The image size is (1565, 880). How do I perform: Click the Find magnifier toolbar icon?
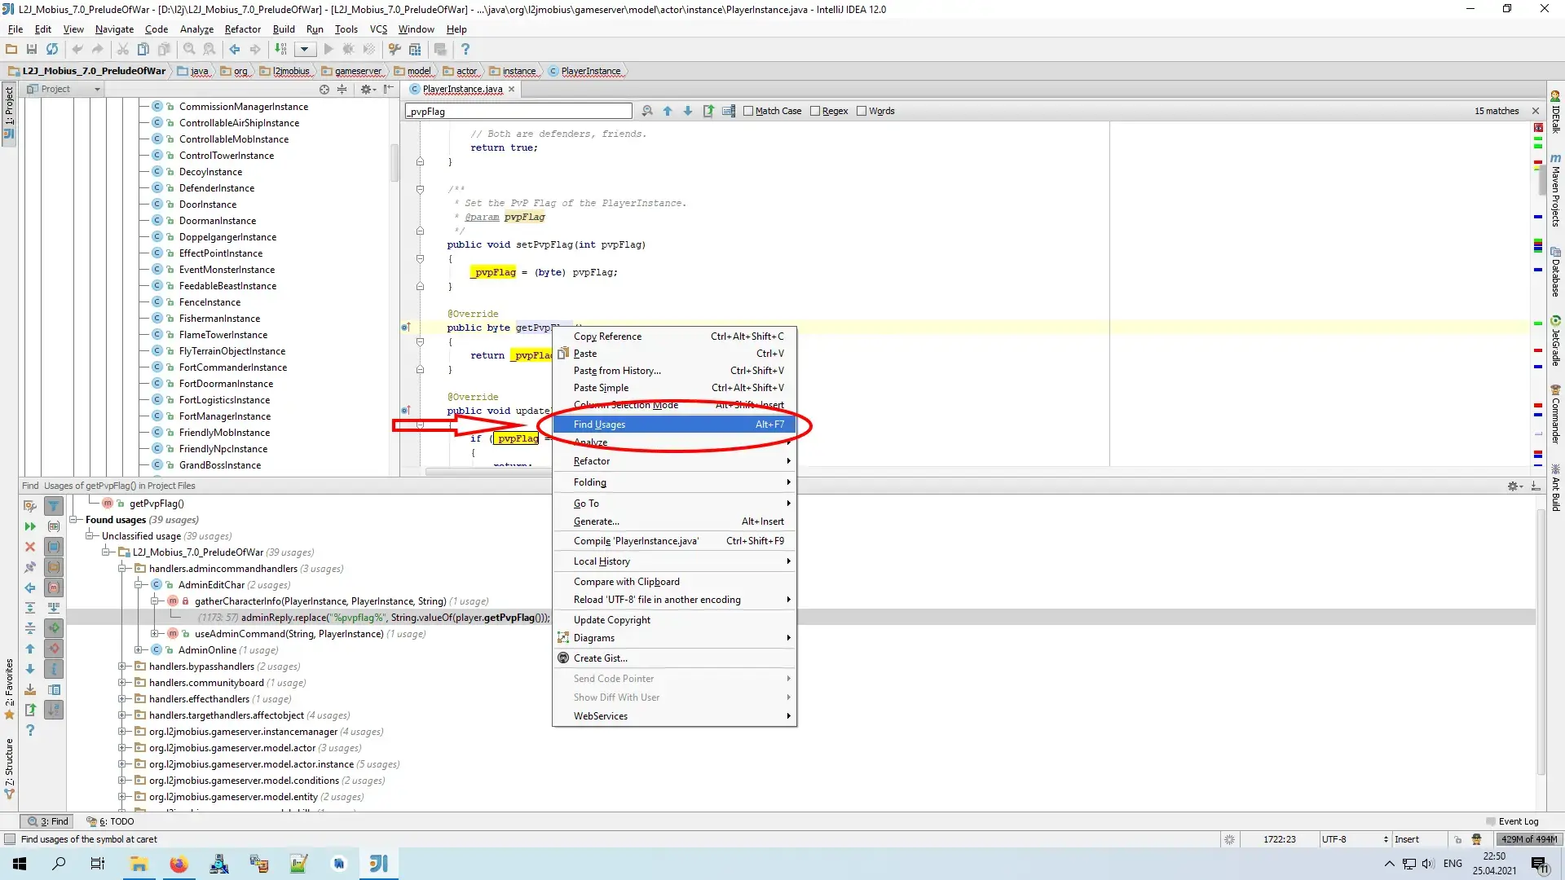click(189, 50)
